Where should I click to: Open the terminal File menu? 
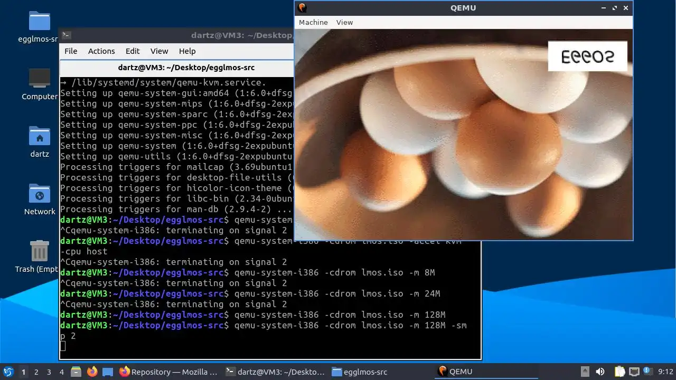point(71,51)
